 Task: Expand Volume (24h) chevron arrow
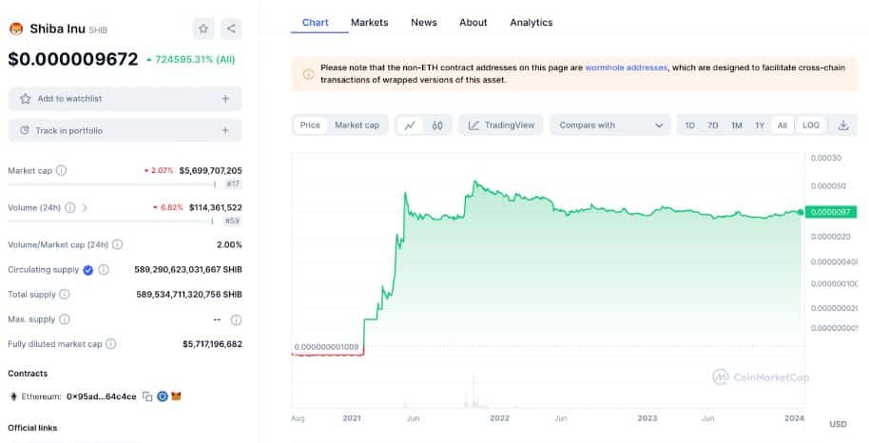[85, 207]
